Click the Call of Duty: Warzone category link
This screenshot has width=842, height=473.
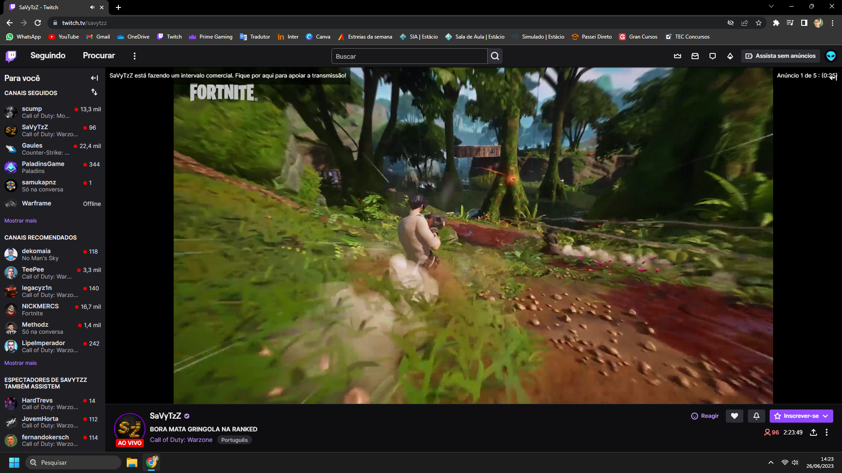(x=181, y=440)
